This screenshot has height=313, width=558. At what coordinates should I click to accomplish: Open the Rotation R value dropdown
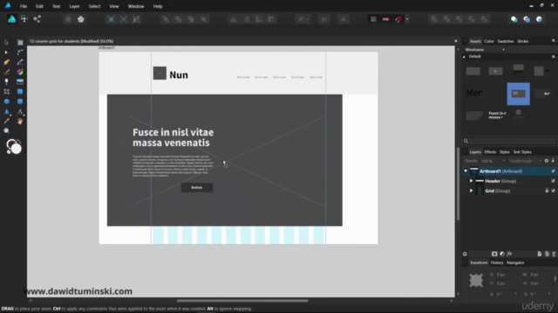tap(515, 294)
